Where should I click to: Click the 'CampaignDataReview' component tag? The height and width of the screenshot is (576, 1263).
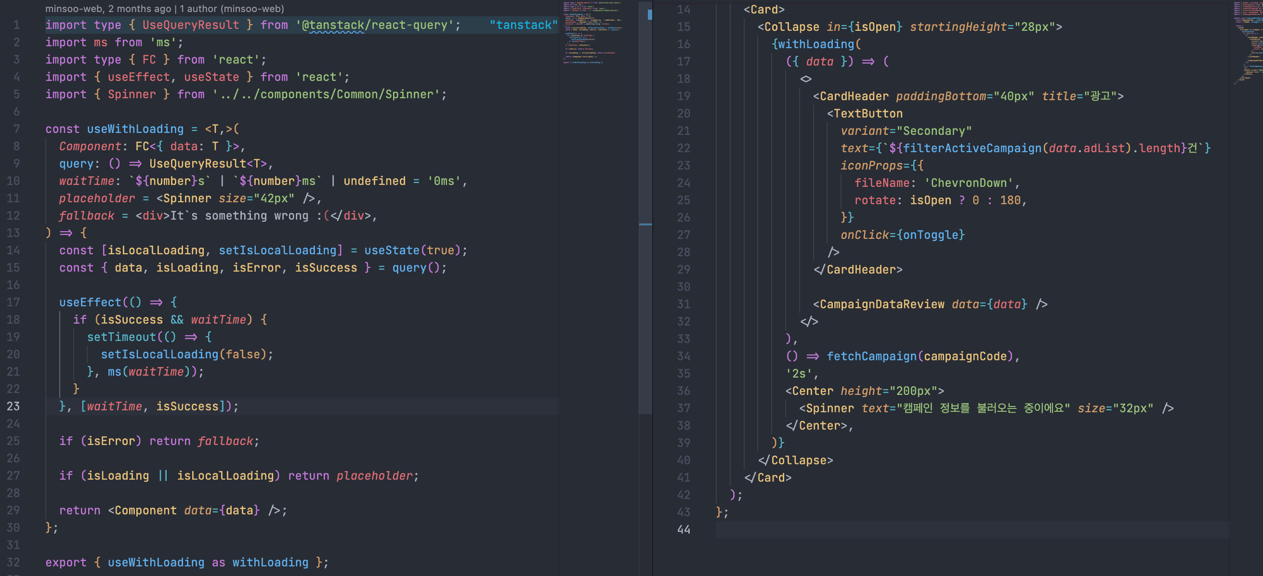[881, 304]
